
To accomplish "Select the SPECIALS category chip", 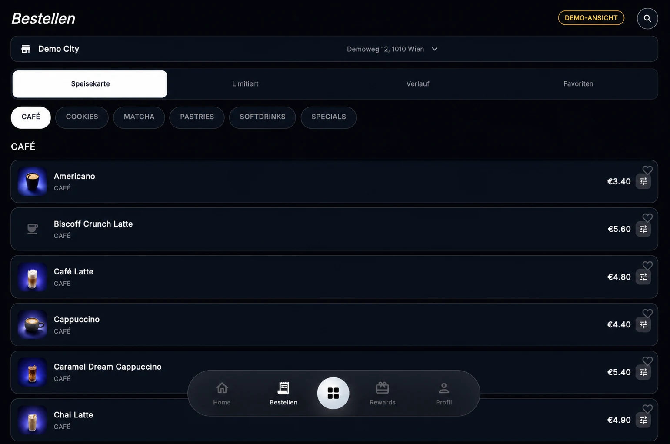I will point(329,117).
